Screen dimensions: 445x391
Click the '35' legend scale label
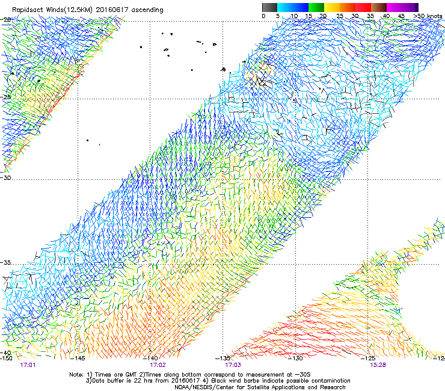[370, 16]
